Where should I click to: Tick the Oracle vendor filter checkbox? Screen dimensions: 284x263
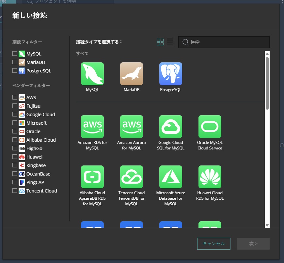pyautogui.click(x=15, y=131)
